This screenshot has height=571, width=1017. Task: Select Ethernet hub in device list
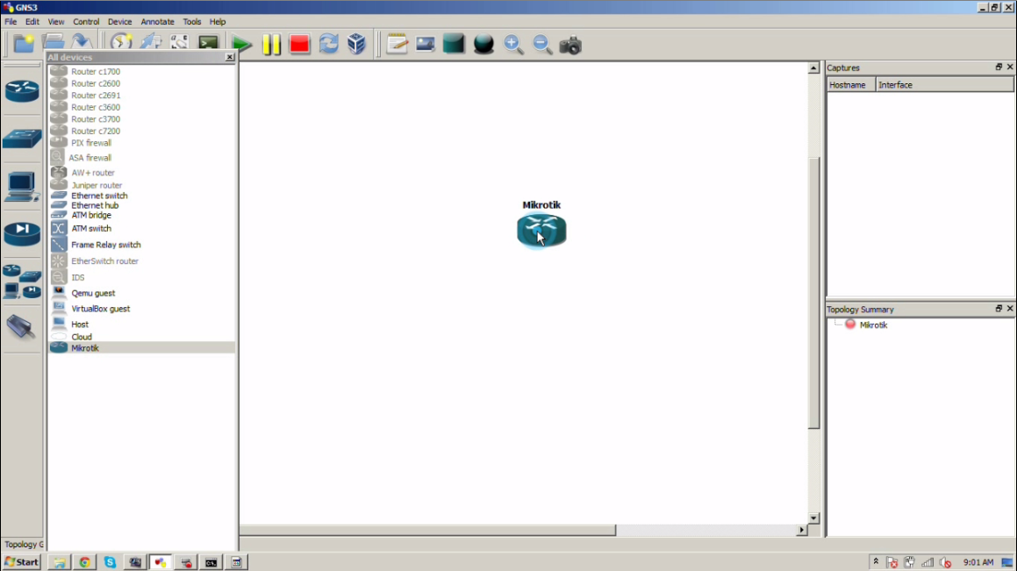(x=95, y=205)
